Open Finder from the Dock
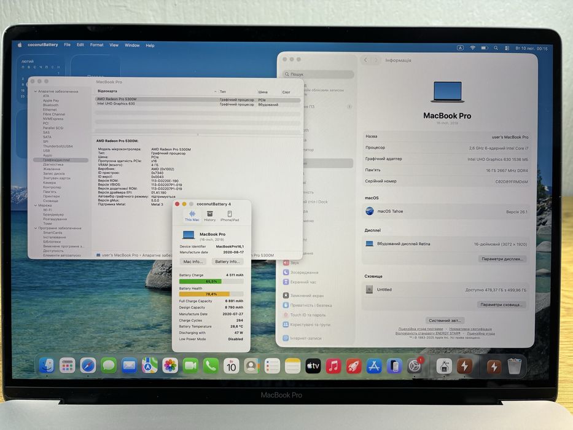573x430 pixels. coord(47,365)
